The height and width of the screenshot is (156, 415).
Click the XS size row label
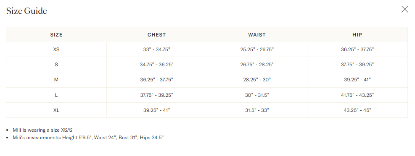56,49
